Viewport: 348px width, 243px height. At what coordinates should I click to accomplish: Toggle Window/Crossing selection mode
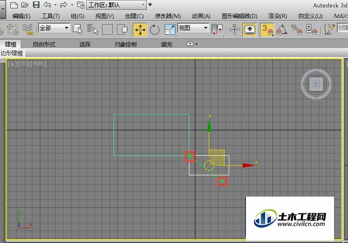click(122, 30)
